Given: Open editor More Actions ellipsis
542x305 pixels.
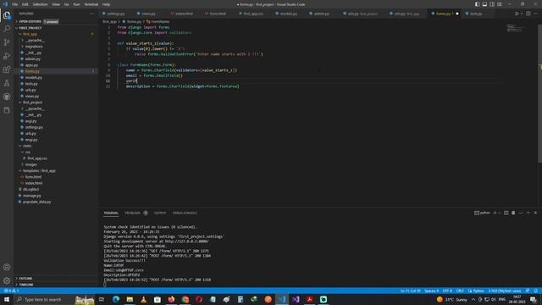Looking at the screenshot, I should tap(535, 14).
